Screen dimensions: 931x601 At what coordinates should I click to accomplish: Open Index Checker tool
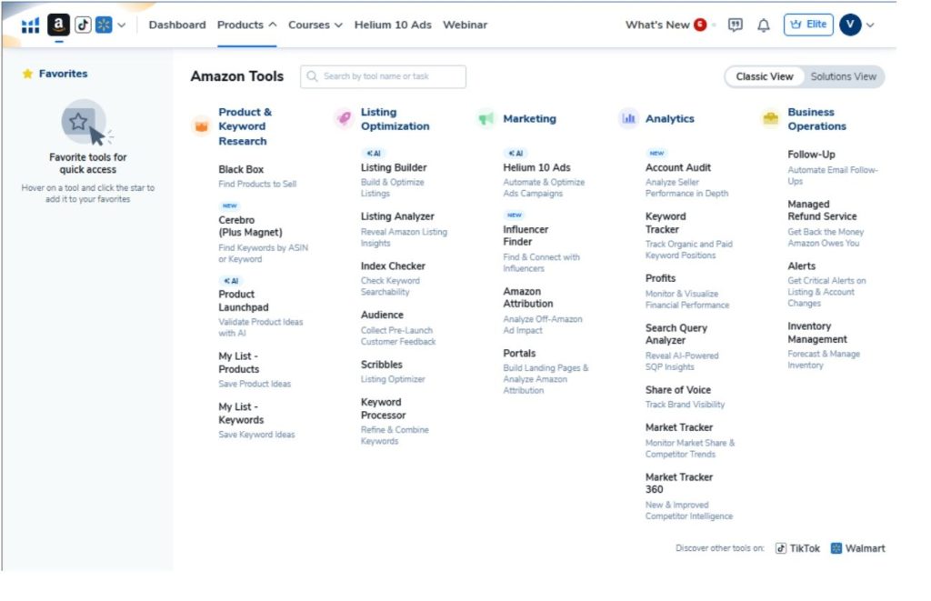393,266
